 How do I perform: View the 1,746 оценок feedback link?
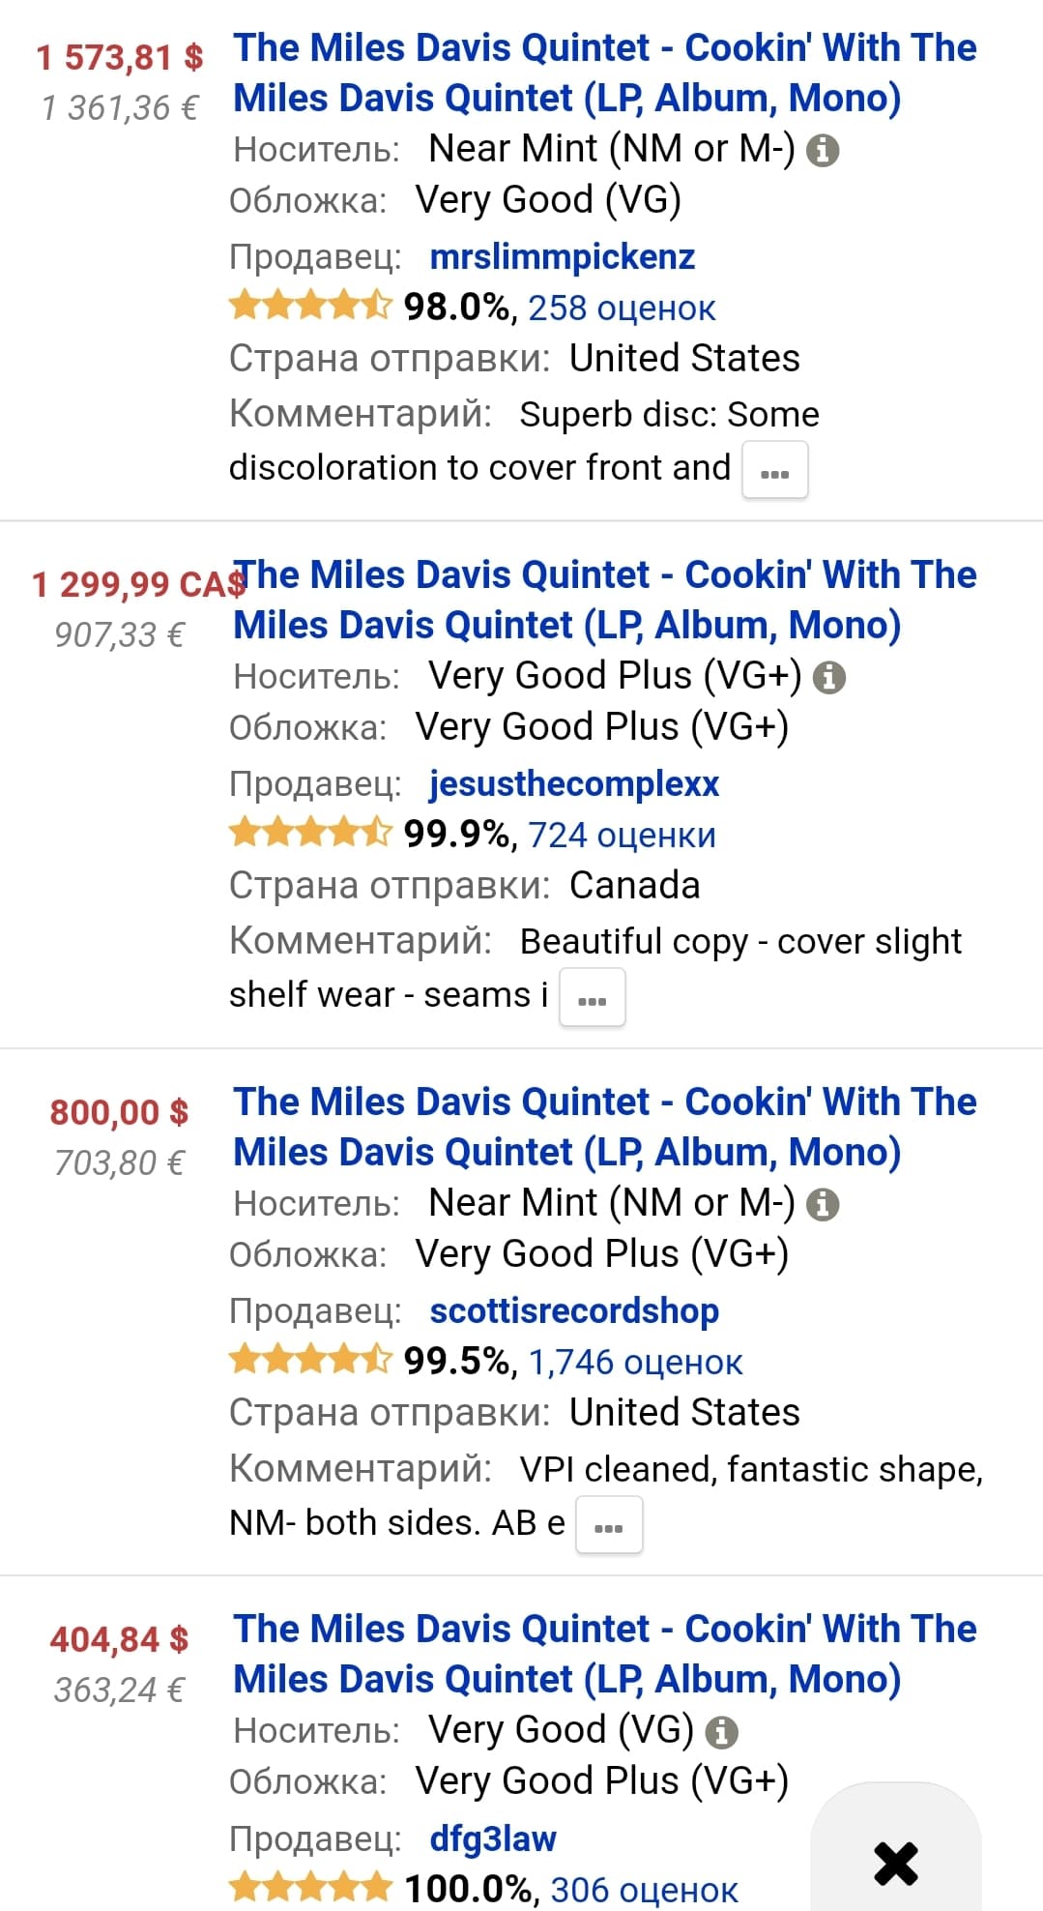[635, 1363]
